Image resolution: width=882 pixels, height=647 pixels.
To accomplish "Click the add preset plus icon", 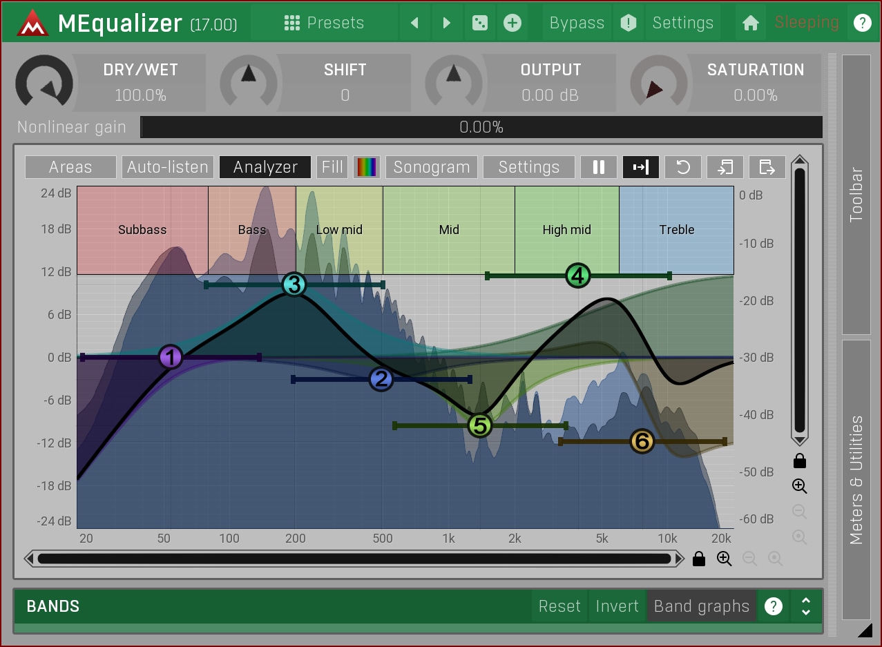I will (x=512, y=23).
